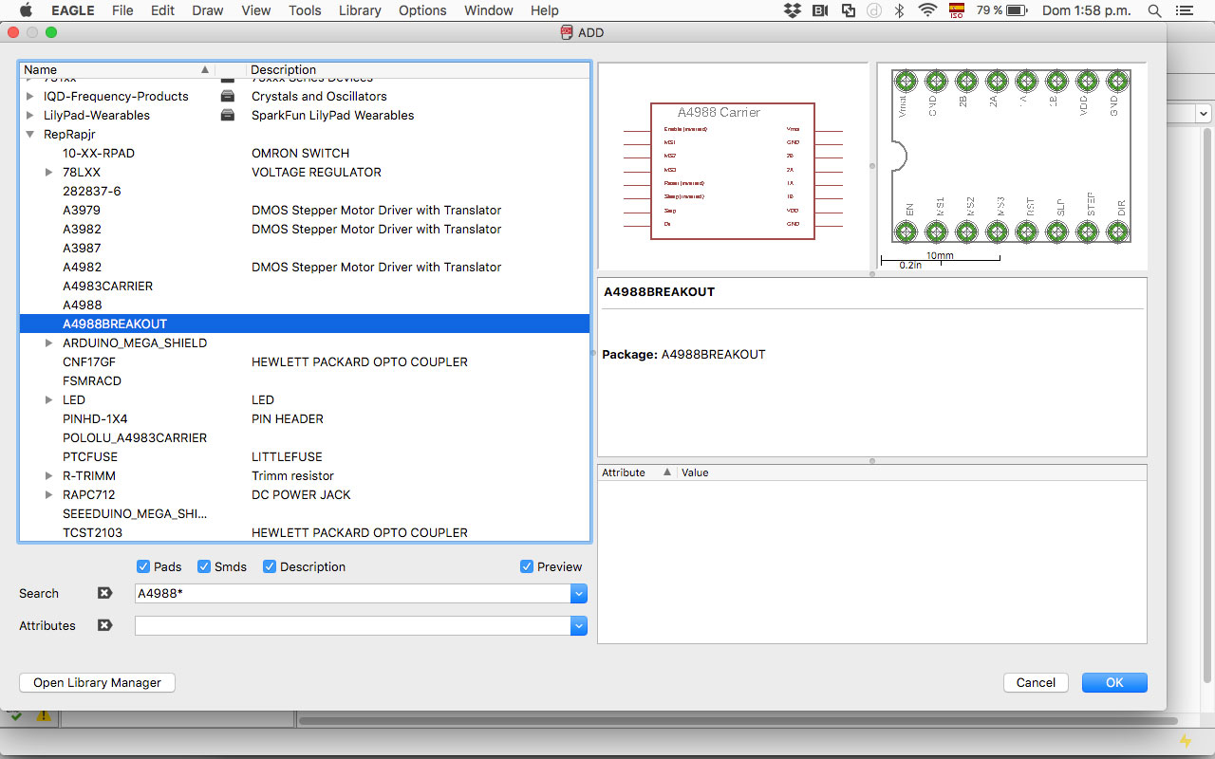
Task: Open the Draw menu
Action: click(x=208, y=10)
